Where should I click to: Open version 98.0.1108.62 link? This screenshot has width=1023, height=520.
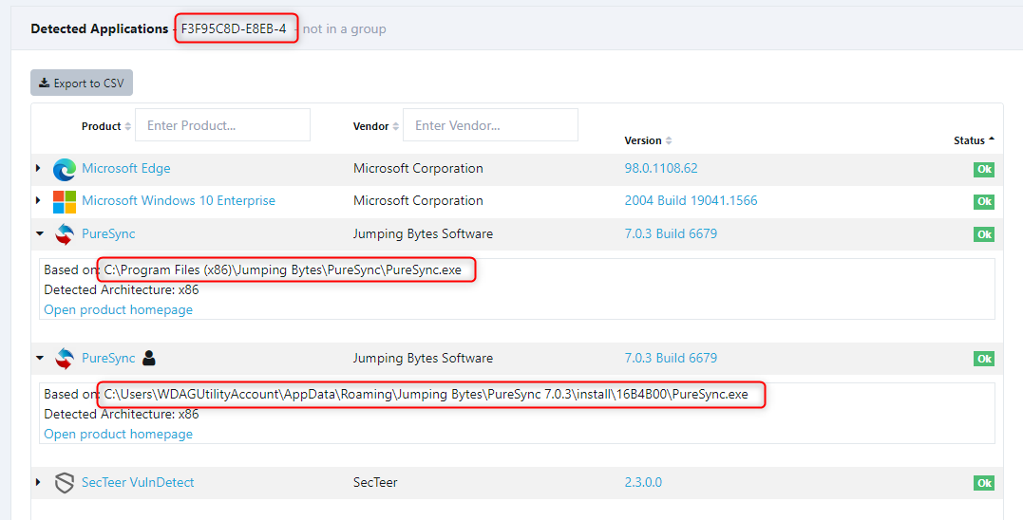click(x=661, y=168)
